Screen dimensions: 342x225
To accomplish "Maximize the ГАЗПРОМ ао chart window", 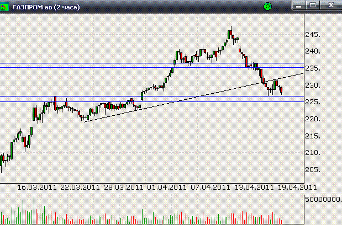I will pos(313,6).
